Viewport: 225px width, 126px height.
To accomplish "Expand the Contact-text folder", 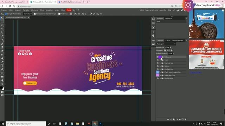I will point(160,69).
